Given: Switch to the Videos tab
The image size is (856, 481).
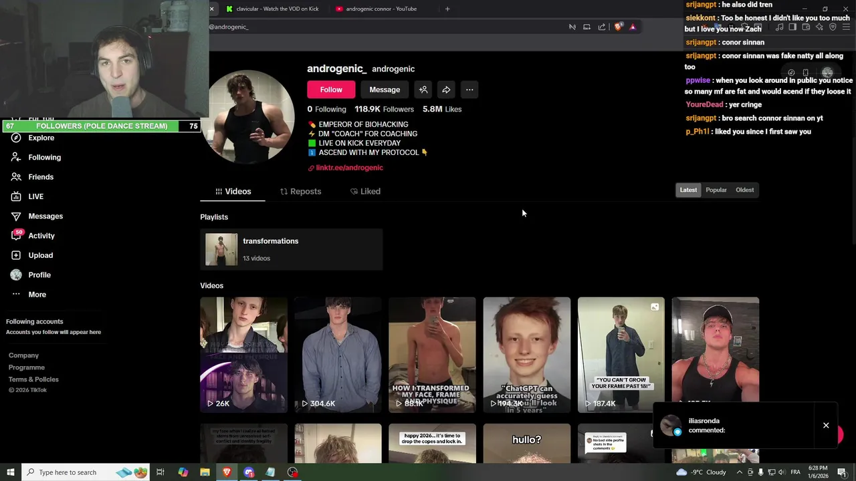Looking at the screenshot, I should tap(233, 192).
